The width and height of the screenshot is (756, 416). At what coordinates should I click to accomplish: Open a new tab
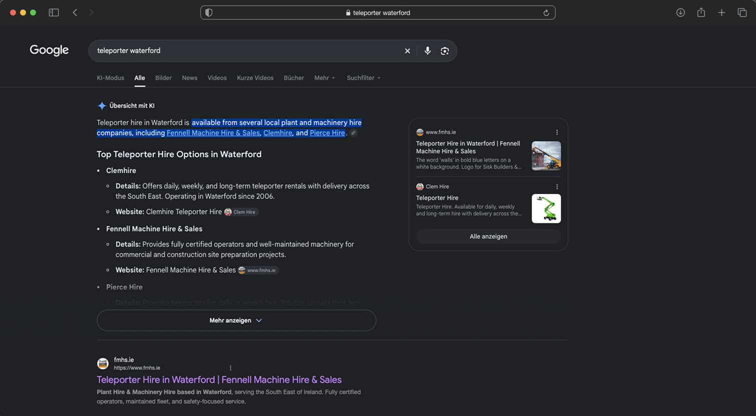tap(721, 13)
